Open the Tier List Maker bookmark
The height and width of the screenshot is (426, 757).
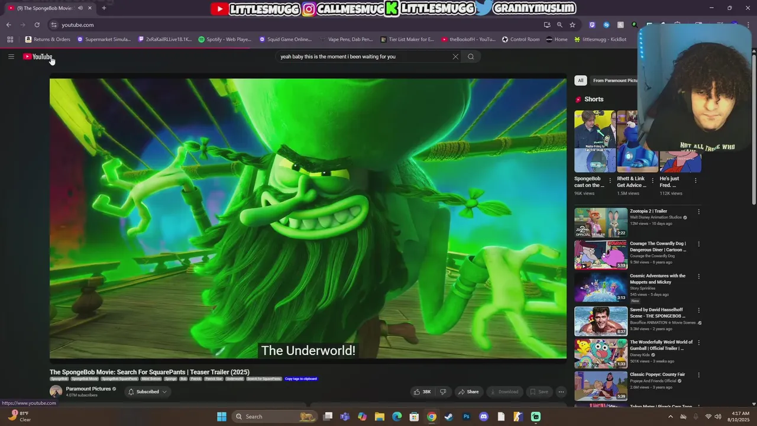(x=407, y=40)
